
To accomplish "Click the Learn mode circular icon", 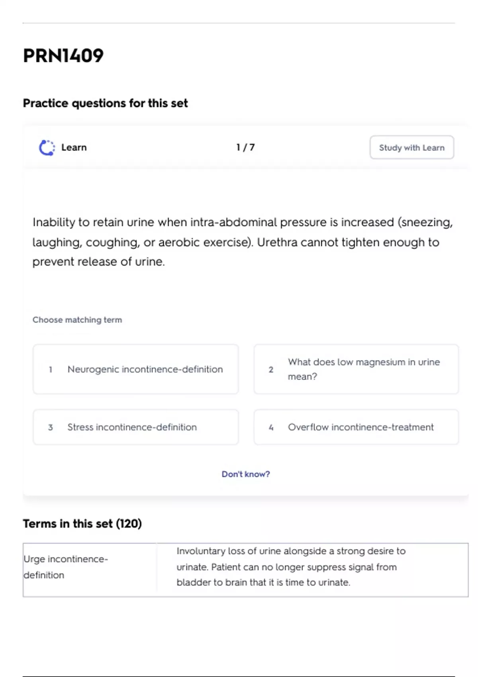I will click(47, 148).
